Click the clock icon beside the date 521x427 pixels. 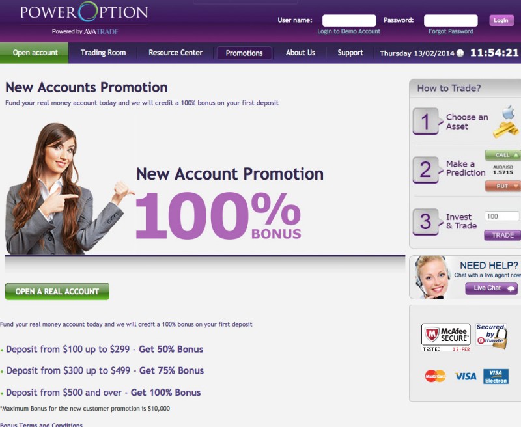(460, 53)
